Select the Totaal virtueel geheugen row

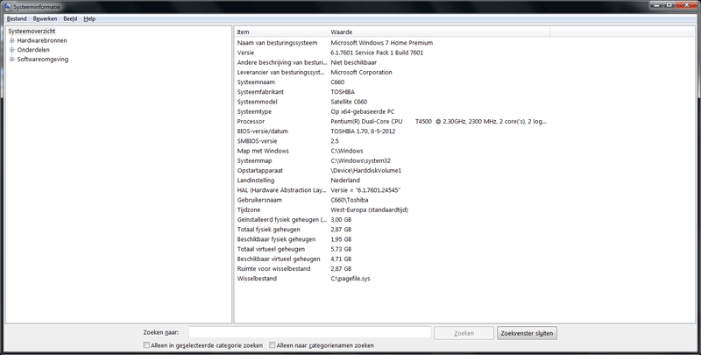392,250
